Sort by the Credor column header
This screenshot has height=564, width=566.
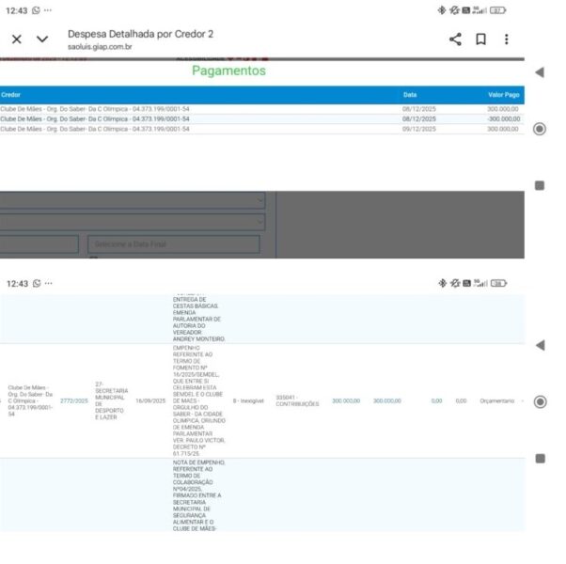point(11,95)
